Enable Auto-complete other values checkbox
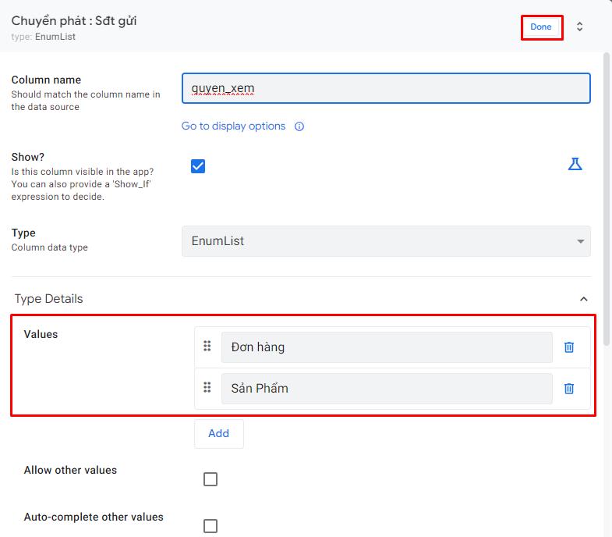This screenshot has width=612, height=537. 210,525
